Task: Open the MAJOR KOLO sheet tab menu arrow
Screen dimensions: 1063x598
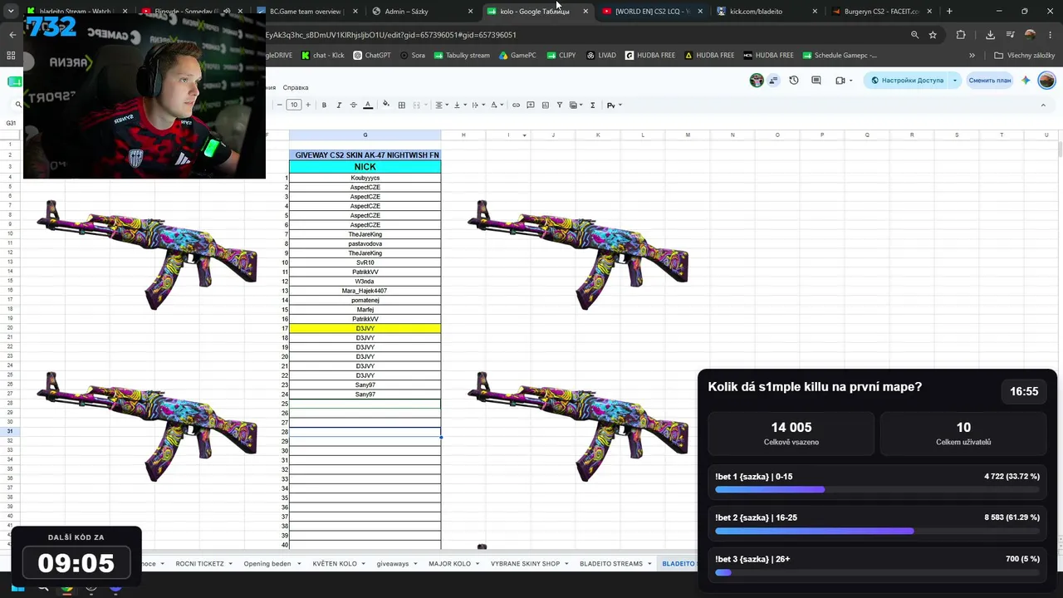Action: 478,564
